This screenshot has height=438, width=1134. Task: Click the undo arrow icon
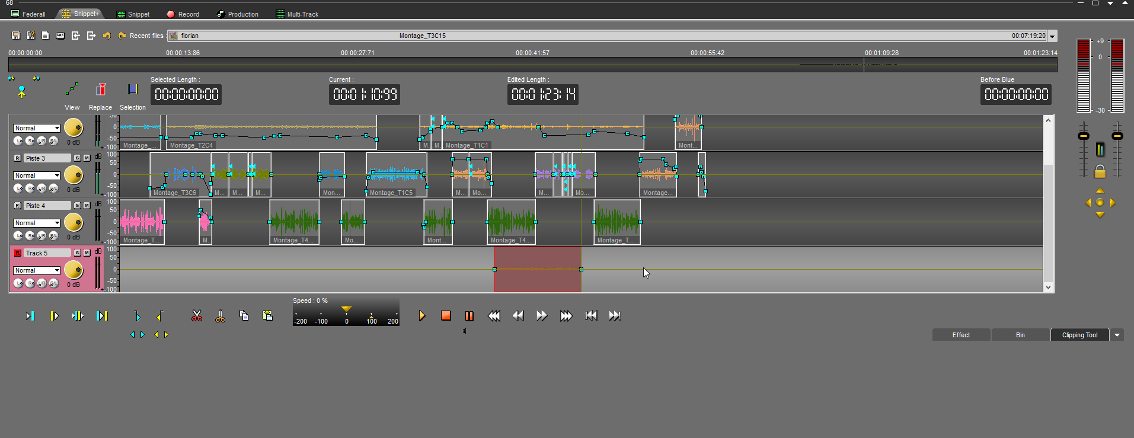107,36
